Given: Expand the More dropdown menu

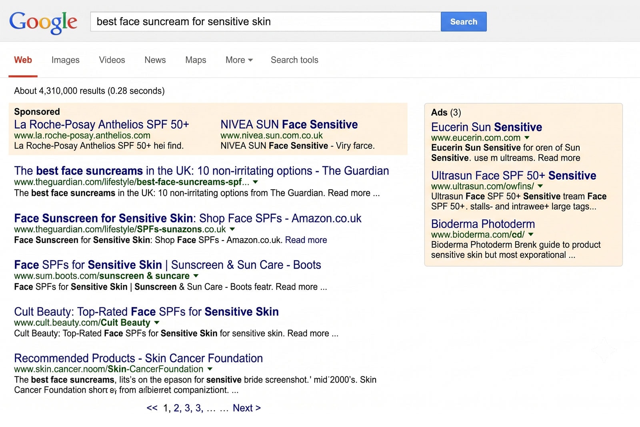Looking at the screenshot, I should (x=239, y=60).
